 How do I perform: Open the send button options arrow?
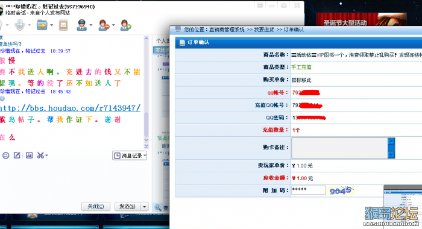pyautogui.click(x=145, y=206)
